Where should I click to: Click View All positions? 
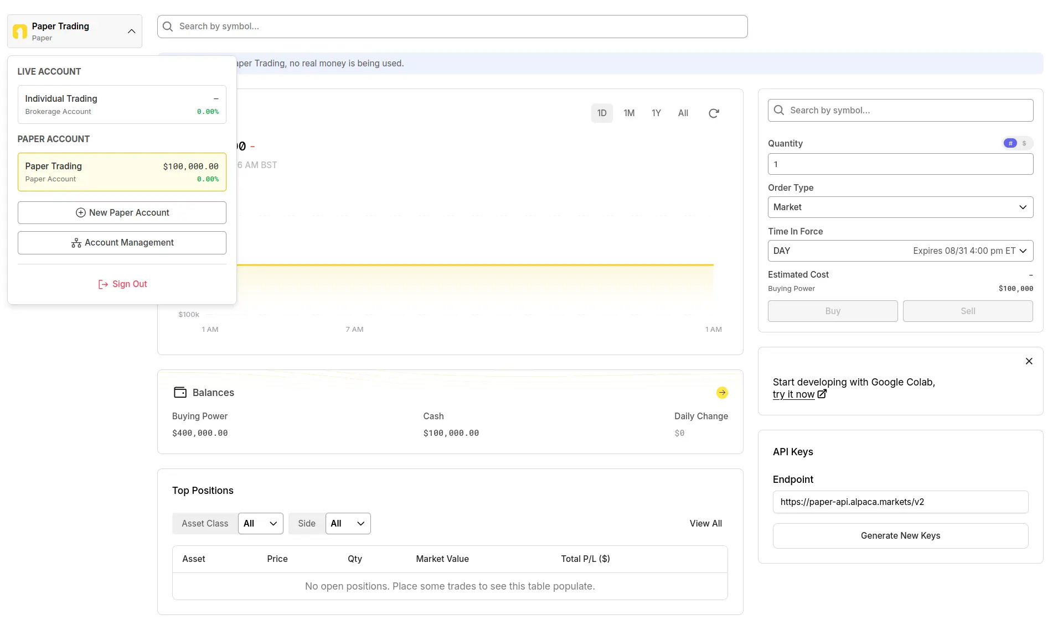click(705, 523)
